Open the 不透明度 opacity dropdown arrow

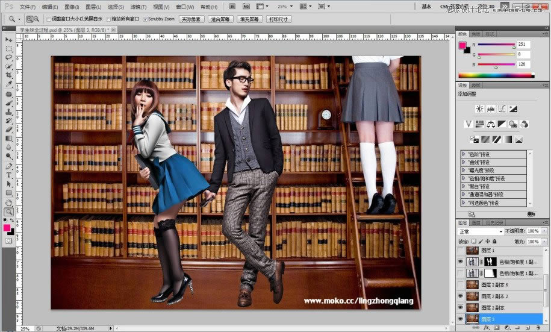544,231
